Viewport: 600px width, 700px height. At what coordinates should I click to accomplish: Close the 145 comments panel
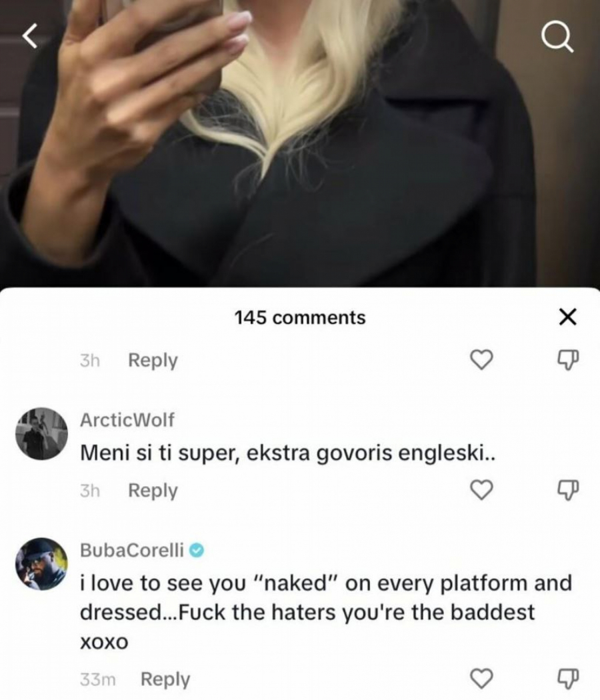[567, 317]
